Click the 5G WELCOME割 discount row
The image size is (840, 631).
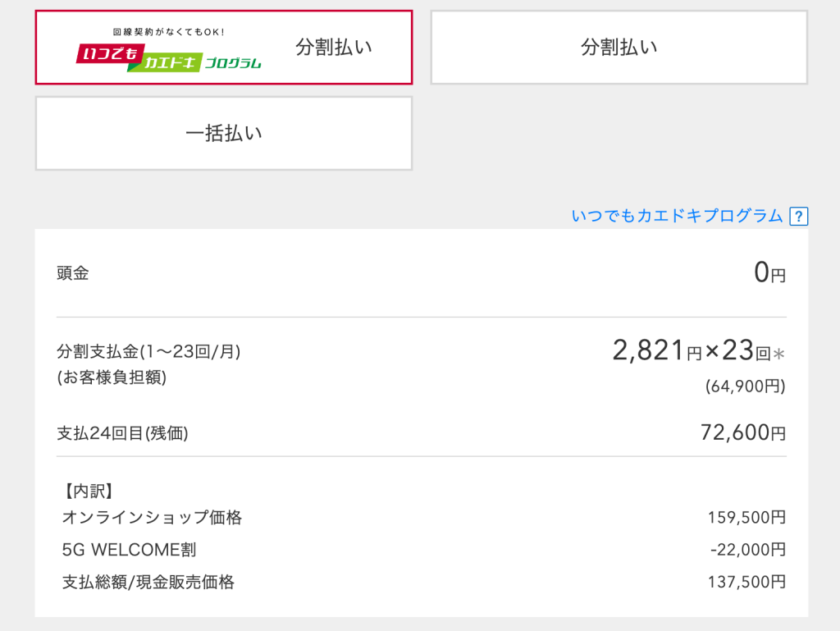(x=109, y=550)
